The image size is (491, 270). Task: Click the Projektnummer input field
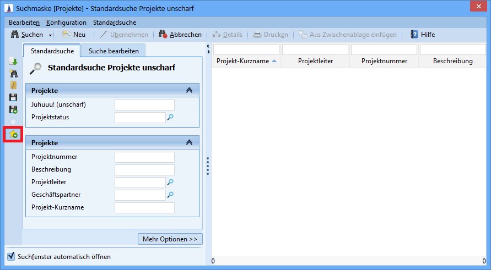pyautogui.click(x=144, y=157)
